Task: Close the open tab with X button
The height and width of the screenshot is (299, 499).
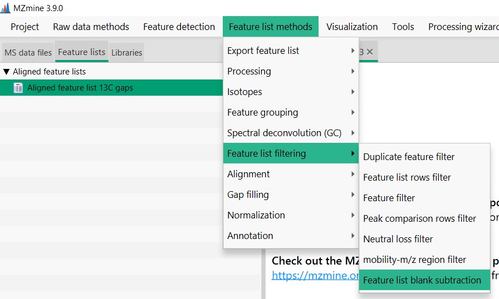Action: tap(369, 52)
